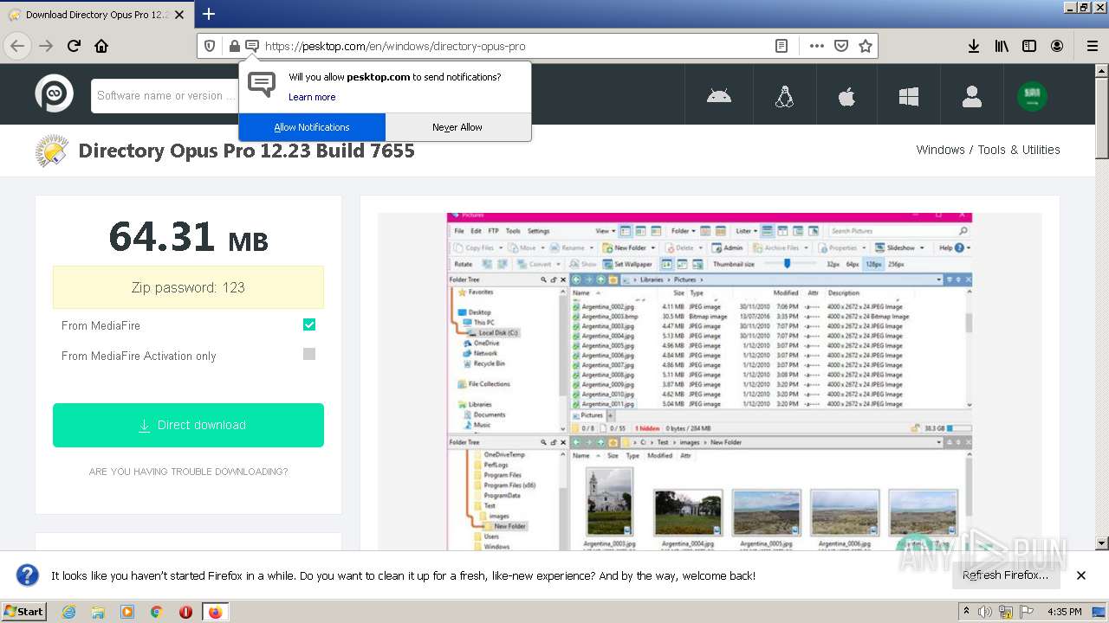The image size is (1109, 623).
Task: Click the Directory Opus app icon beside title
Action: click(x=52, y=151)
